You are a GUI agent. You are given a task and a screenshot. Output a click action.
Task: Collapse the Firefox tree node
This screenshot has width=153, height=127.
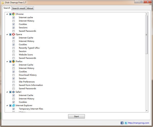click(x=7, y=61)
